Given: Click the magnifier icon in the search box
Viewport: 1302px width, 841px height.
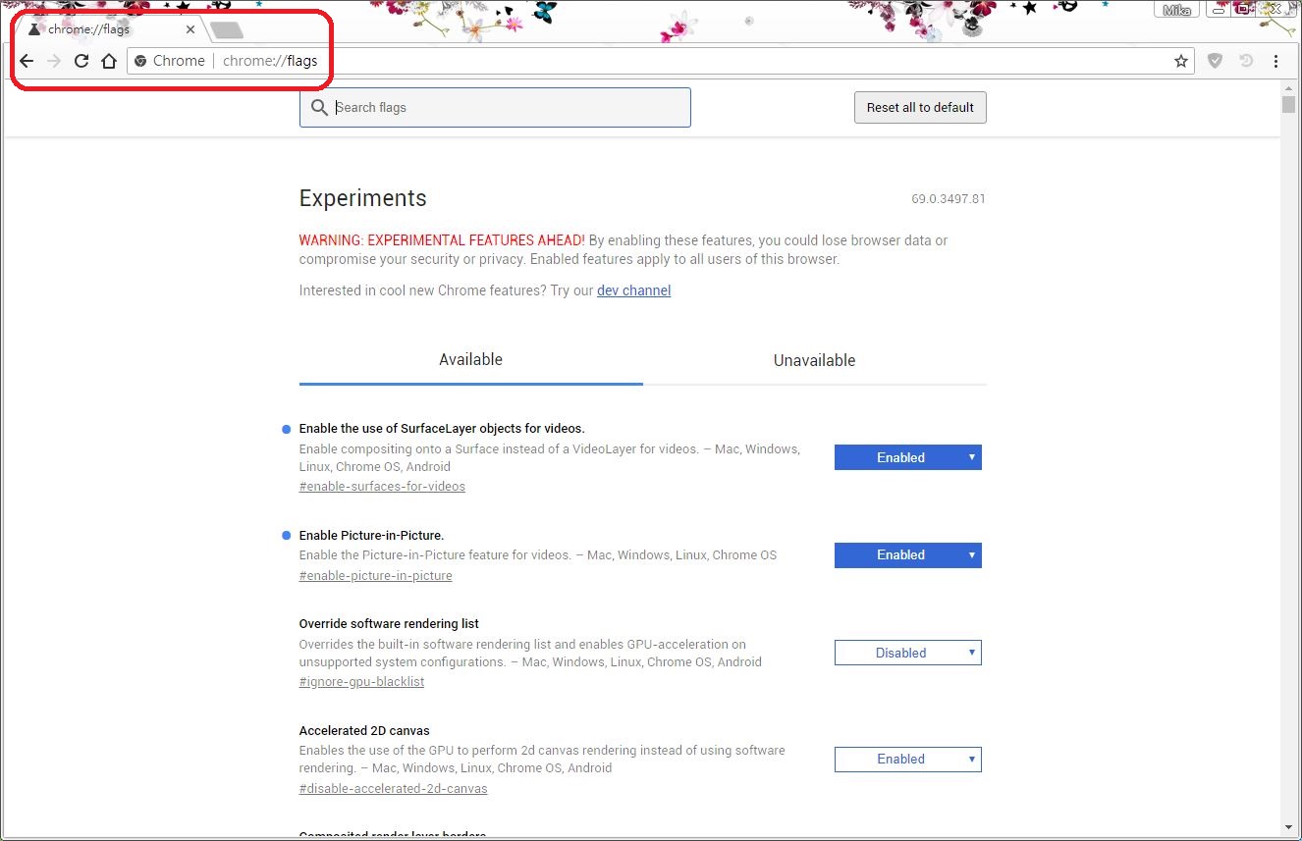Looking at the screenshot, I should pyautogui.click(x=318, y=108).
